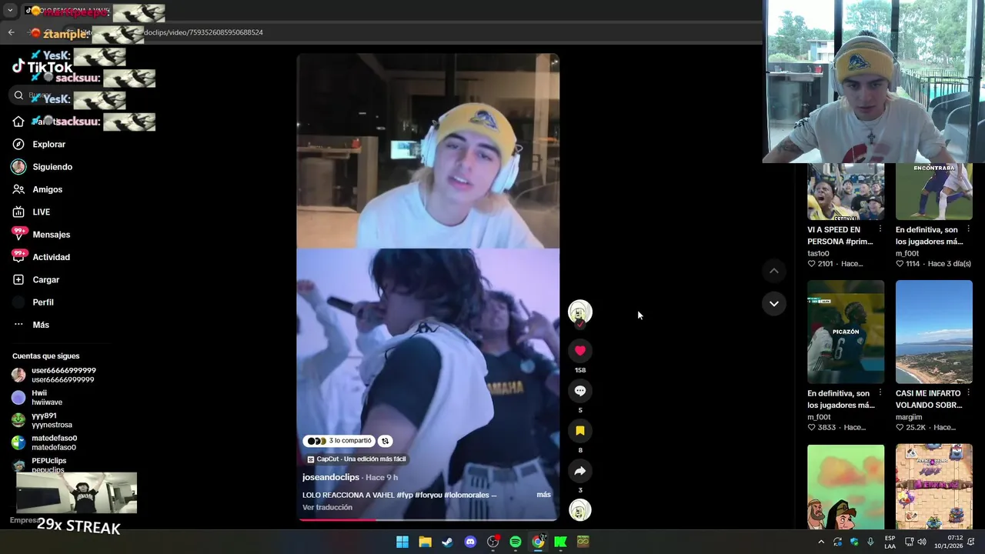Open the browser tab search dropdown
The image size is (985, 554).
click(x=10, y=11)
